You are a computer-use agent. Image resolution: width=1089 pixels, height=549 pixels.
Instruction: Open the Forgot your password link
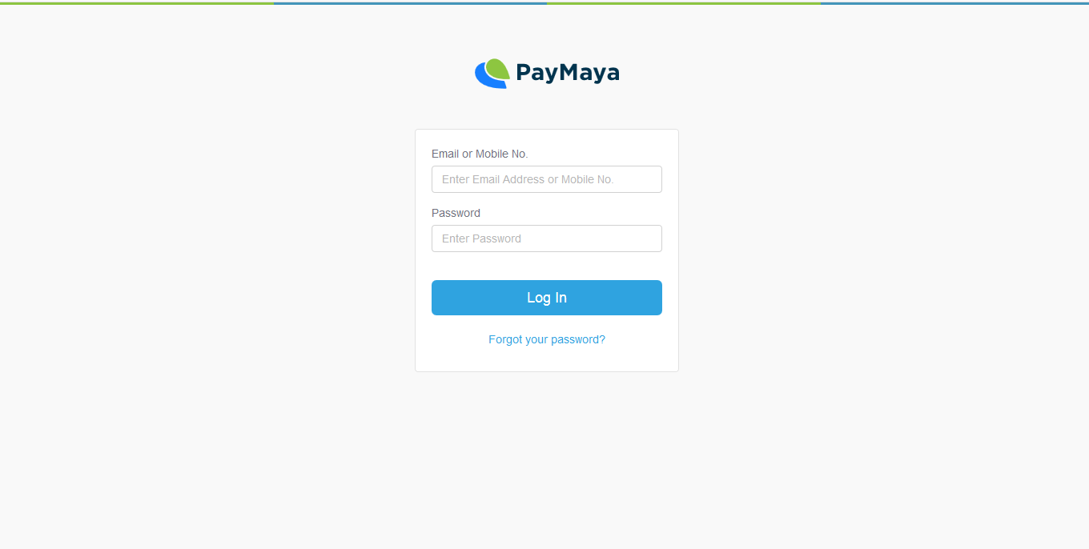[547, 339]
